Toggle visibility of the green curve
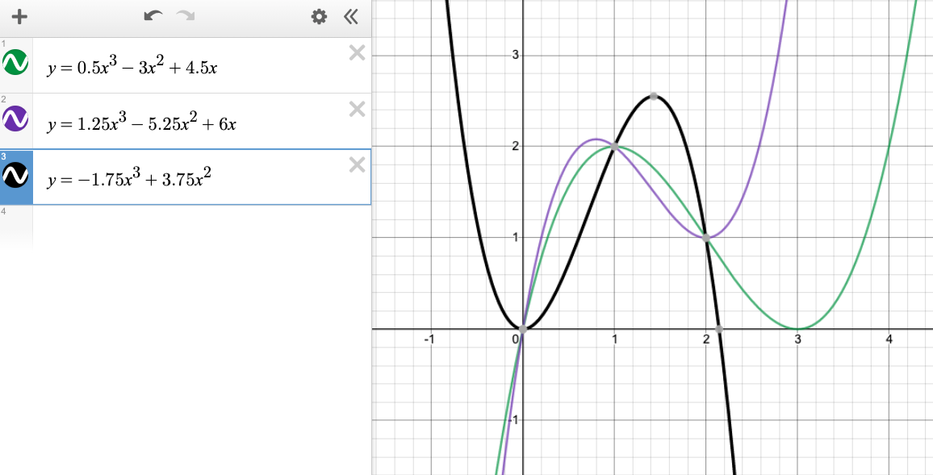The width and height of the screenshot is (933, 475). click(x=16, y=64)
